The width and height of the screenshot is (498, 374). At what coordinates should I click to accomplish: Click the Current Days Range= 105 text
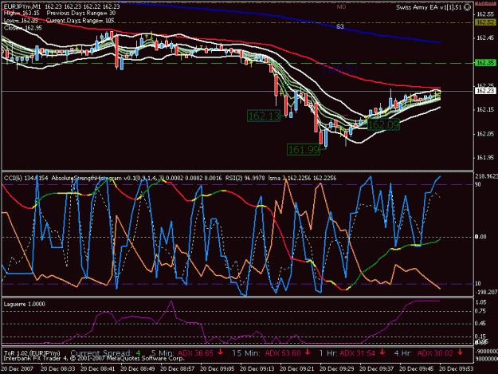tap(80, 21)
